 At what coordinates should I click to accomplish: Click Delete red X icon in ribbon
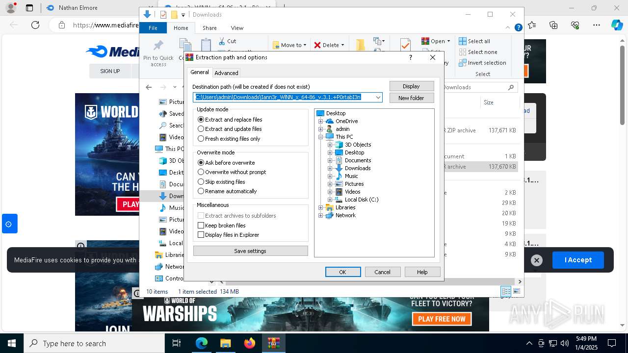click(317, 45)
